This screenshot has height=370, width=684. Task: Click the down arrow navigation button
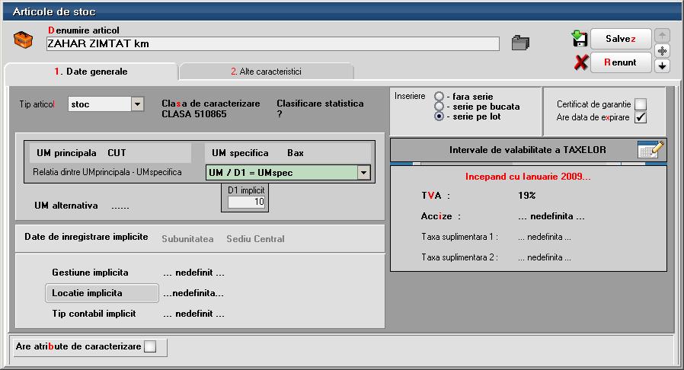(x=662, y=65)
